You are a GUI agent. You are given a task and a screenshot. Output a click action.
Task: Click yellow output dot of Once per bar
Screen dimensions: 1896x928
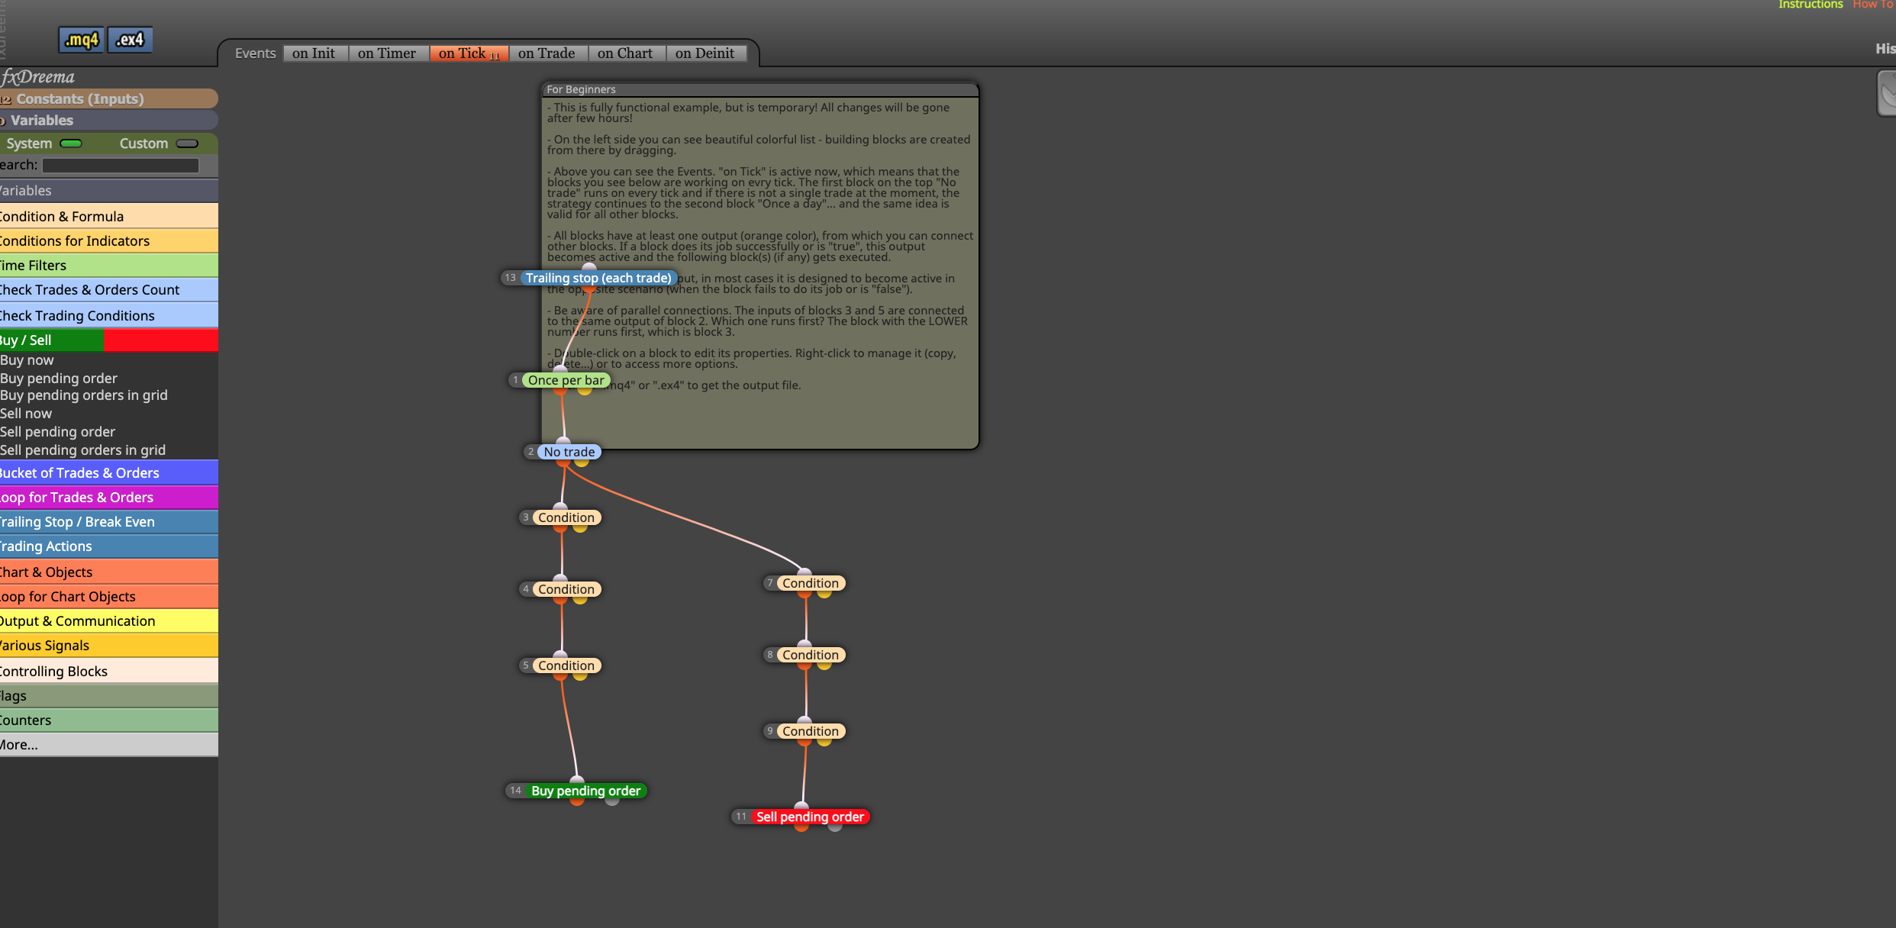[x=585, y=390]
